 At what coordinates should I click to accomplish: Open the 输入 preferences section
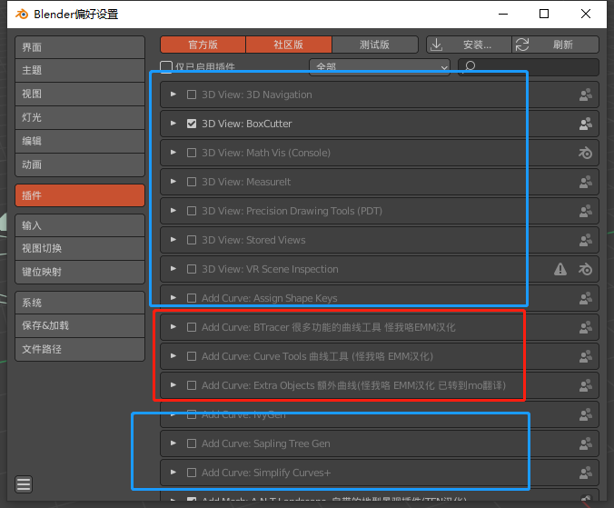(80, 225)
